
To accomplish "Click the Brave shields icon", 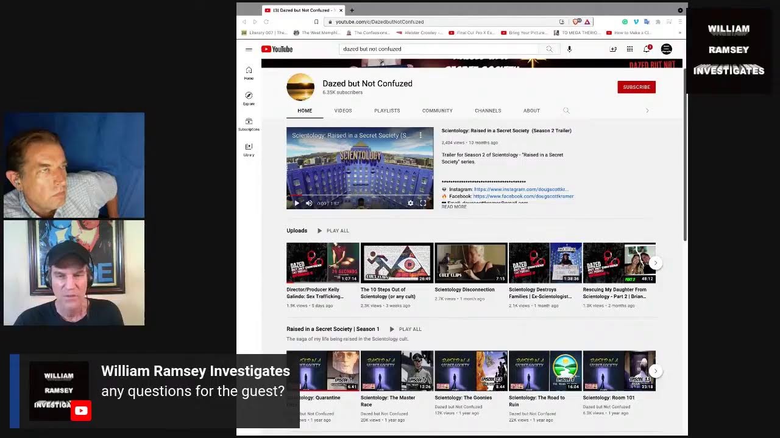I will [576, 22].
